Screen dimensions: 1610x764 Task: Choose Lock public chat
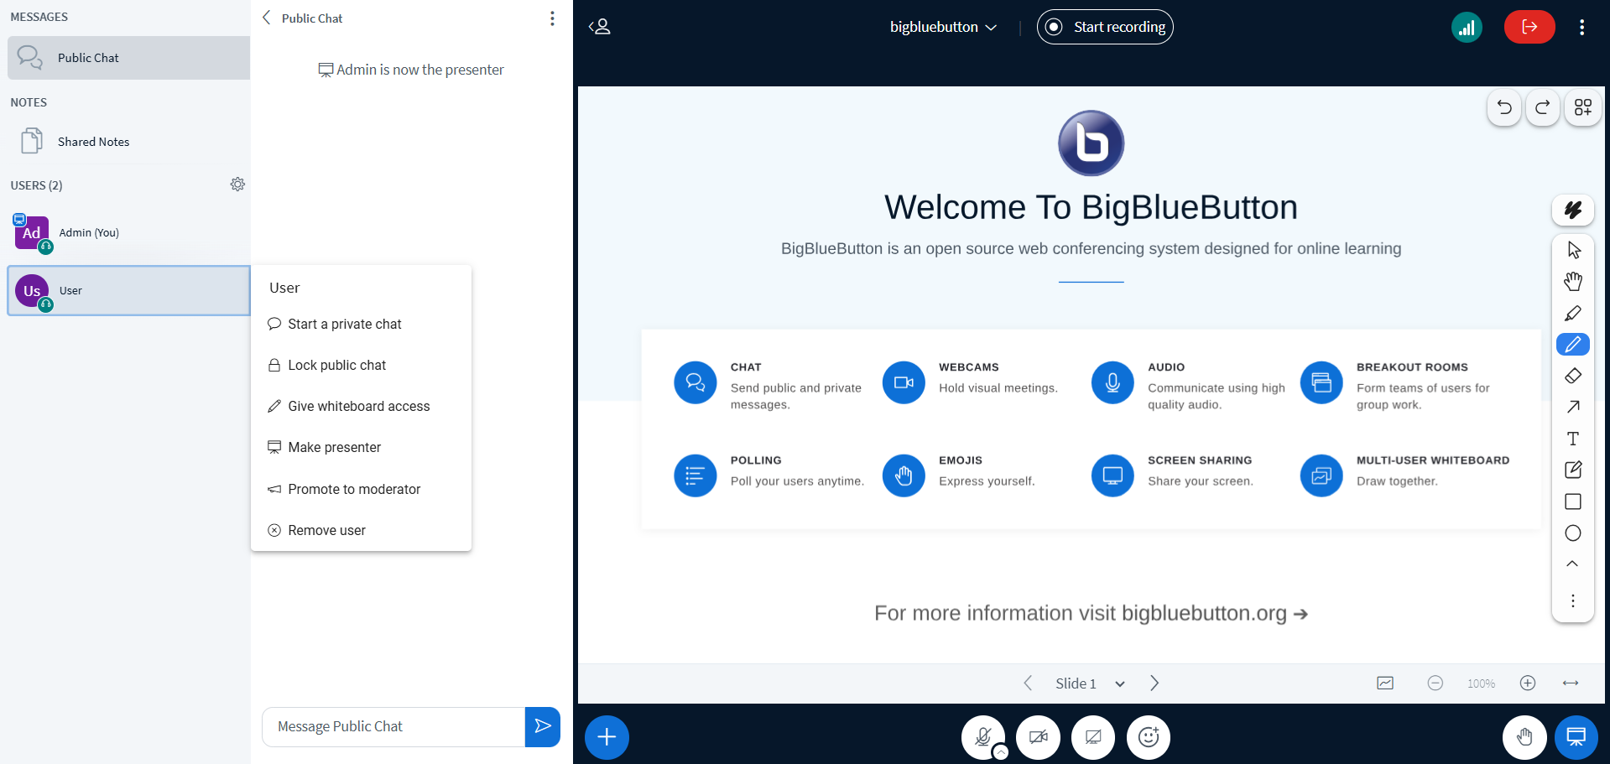361,365
